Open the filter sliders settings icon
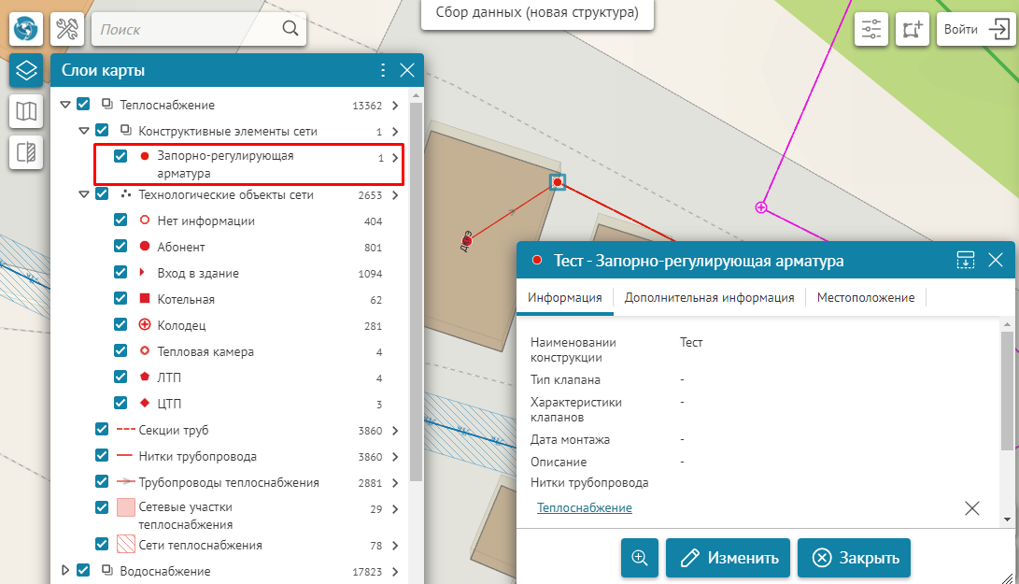Screen dimensions: 1019x584 [x=871, y=29]
